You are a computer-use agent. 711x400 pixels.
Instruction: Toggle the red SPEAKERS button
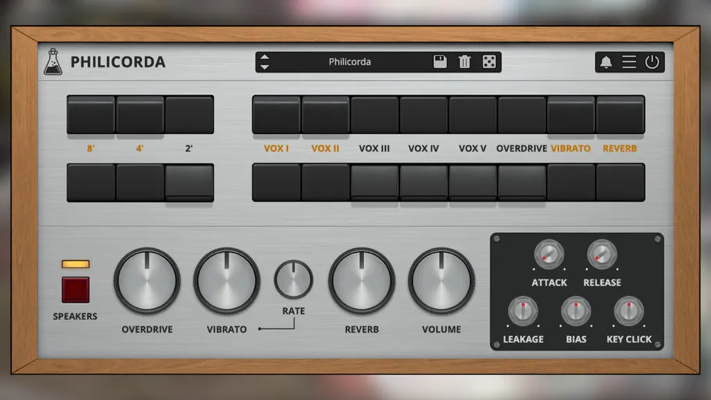pyautogui.click(x=75, y=290)
